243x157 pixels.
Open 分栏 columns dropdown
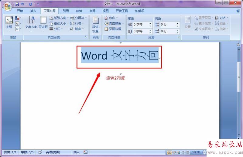[56, 29]
